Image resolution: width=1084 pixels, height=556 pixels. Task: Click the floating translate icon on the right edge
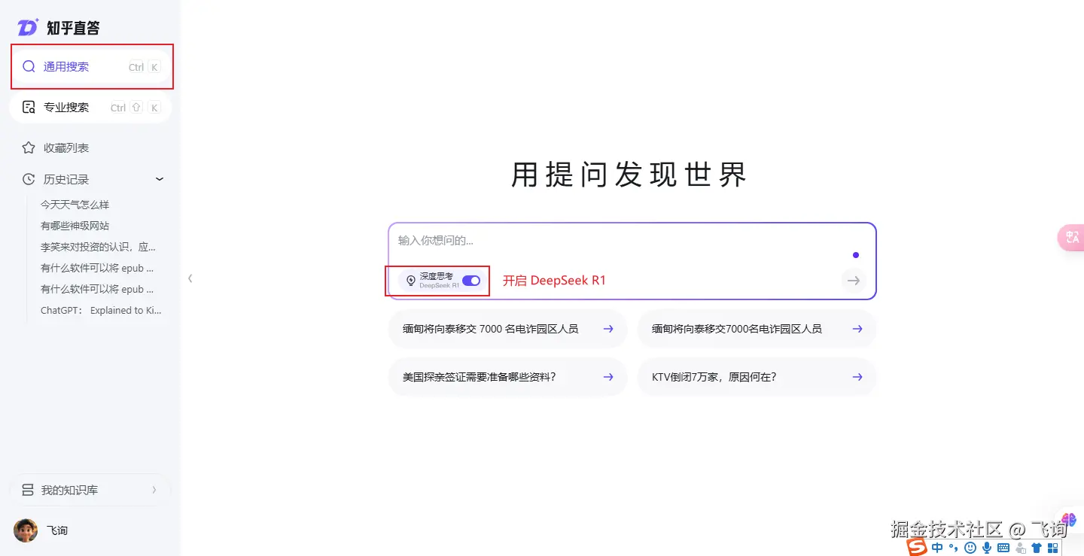(x=1071, y=238)
